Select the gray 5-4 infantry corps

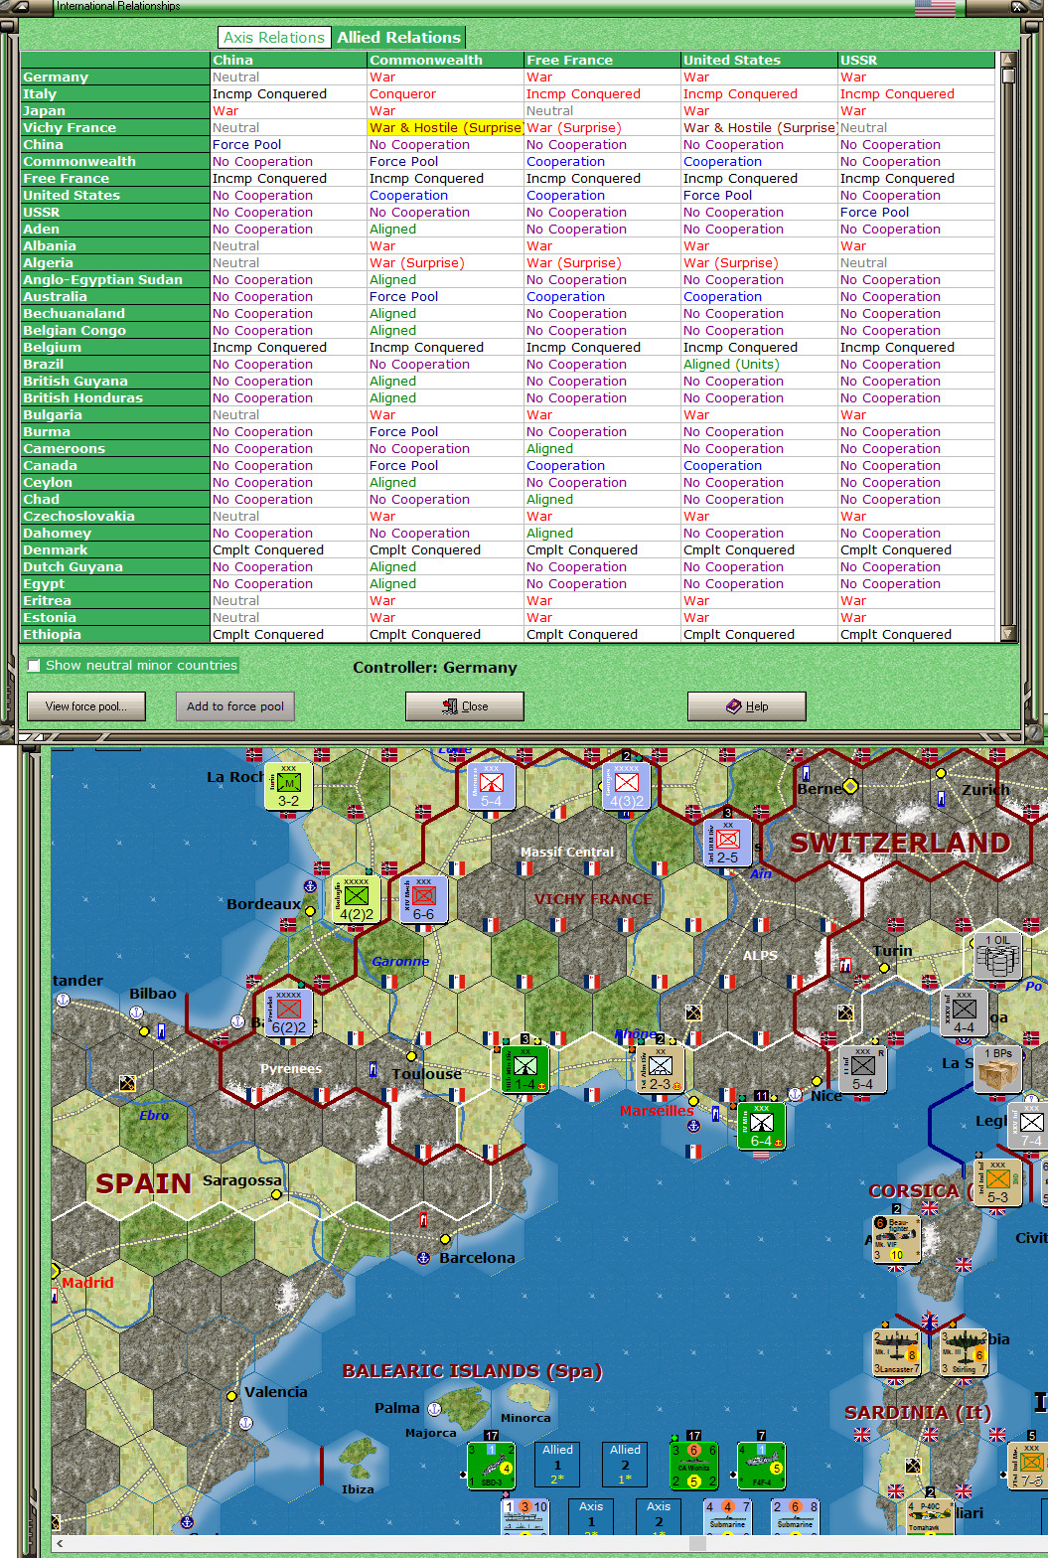[x=863, y=1070]
